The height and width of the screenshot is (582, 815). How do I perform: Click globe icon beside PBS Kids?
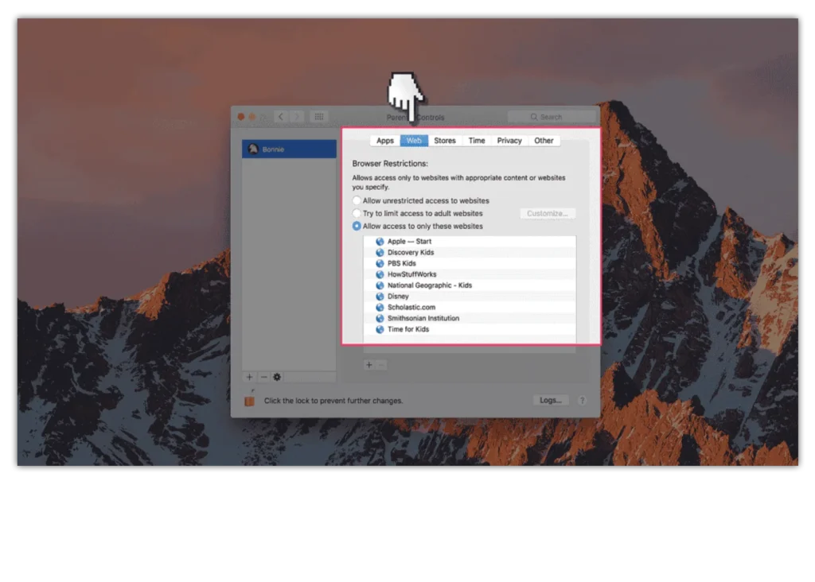(380, 263)
